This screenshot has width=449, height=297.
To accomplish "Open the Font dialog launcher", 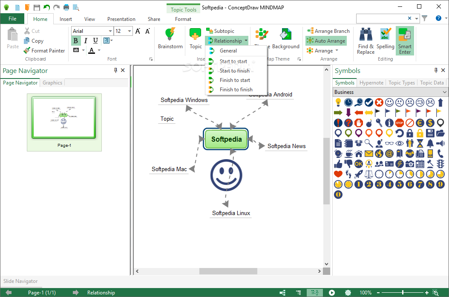I will click(x=151, y=59).
